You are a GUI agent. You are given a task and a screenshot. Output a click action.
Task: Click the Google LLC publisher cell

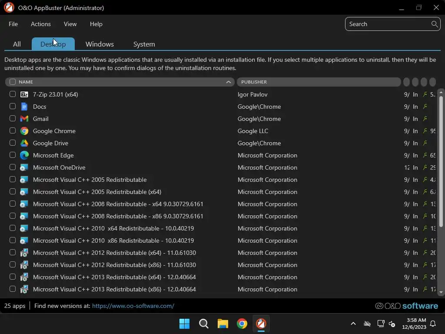point(253,131)
